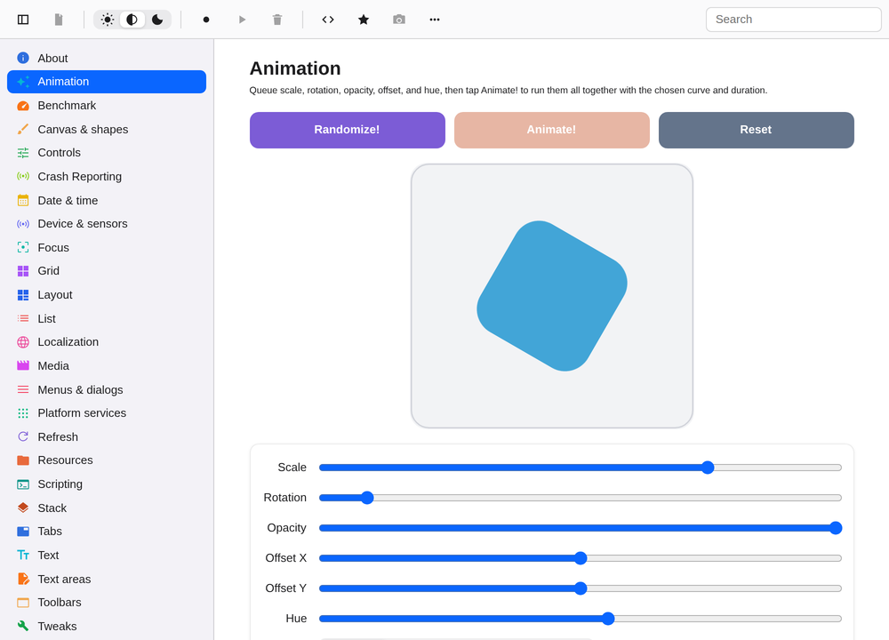Click the Offset Y slider handle

click(581, 588)
